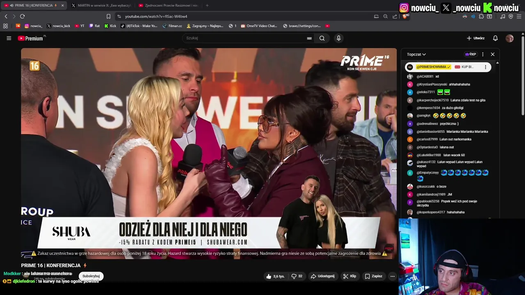The height and width of the screenshot is (295, 525).
Task: Click the Utwórz create button
Action: pos(475,38)
